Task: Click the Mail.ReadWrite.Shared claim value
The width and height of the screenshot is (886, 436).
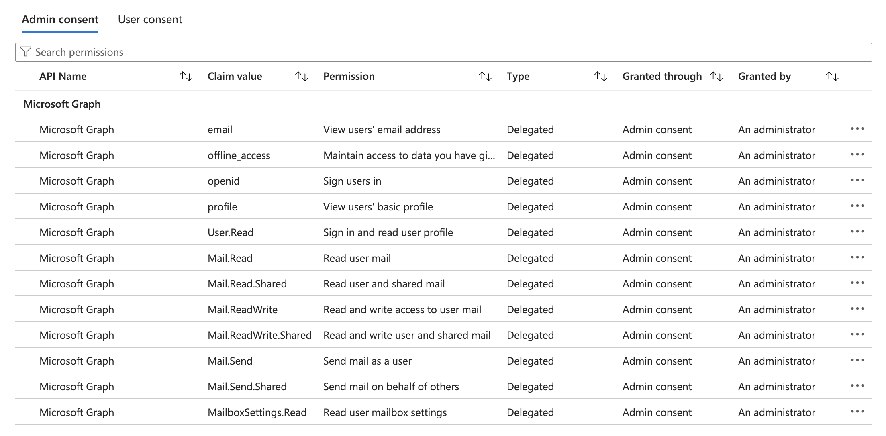Action: pyautogui.click(x=260, y=335)
